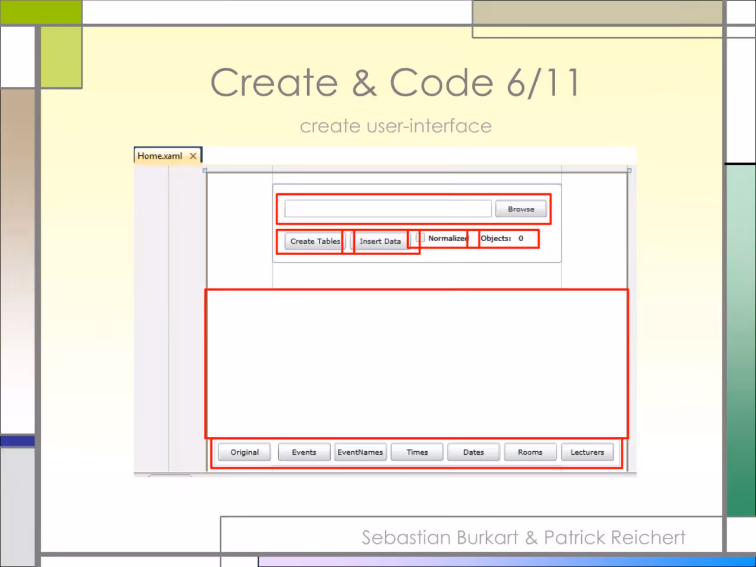Click the Insert Data button
756x567 pixels.
pos(380,241)
